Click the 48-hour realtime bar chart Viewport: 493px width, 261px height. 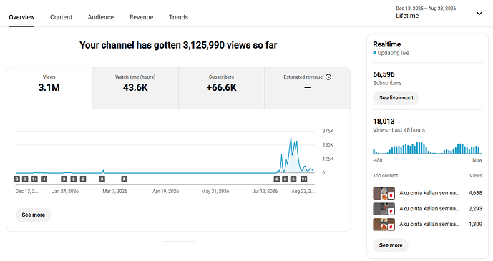pos(427,148)
